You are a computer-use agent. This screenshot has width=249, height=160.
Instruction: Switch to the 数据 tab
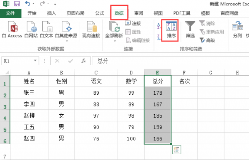pos(119,13)
